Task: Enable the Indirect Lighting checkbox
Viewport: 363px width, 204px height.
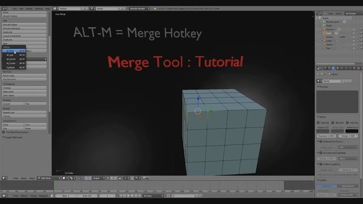Action: pos(321,164)
